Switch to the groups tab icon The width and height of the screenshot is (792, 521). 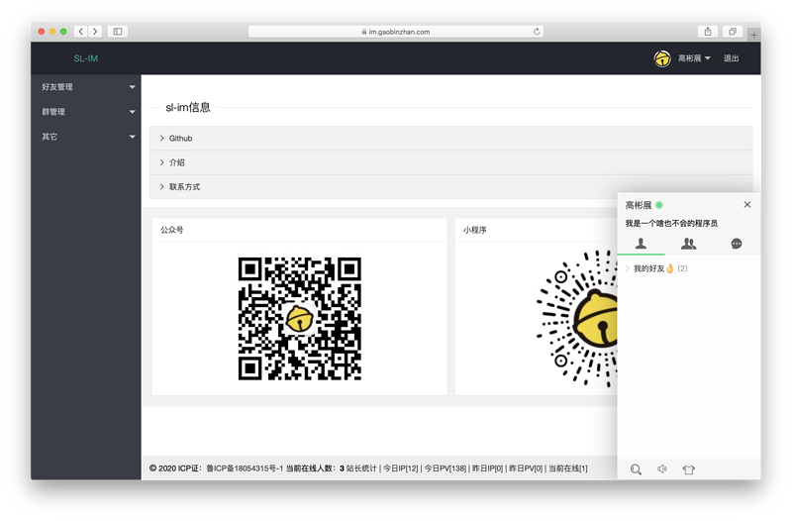(688, 244)
